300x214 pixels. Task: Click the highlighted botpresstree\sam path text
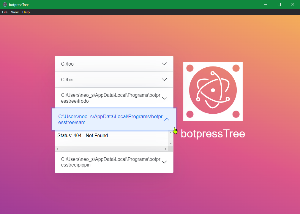click(110, 120)
